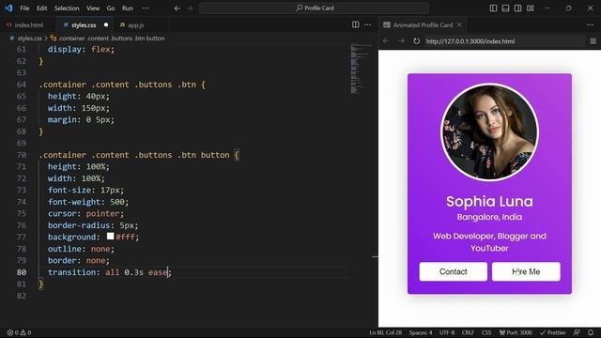Go forward using title bar arrow
The image size is (601, 338).
click(190, 8)
